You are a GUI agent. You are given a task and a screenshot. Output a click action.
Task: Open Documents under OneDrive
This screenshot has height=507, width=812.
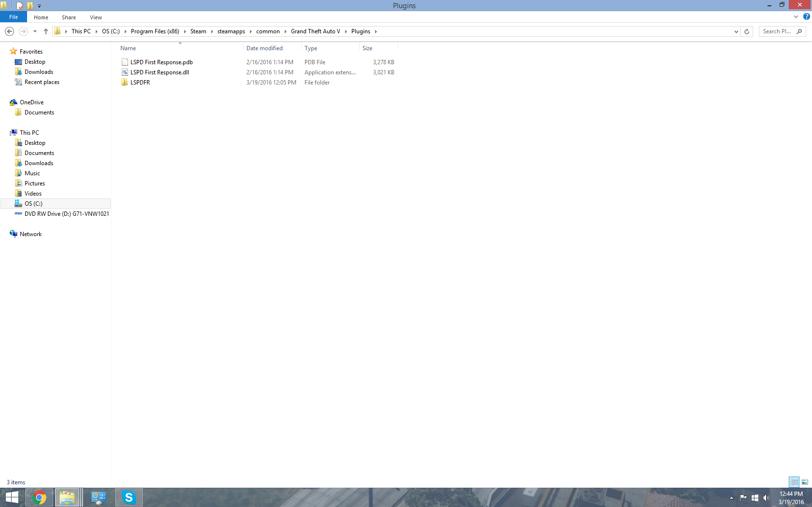click(x=39, y=113)
